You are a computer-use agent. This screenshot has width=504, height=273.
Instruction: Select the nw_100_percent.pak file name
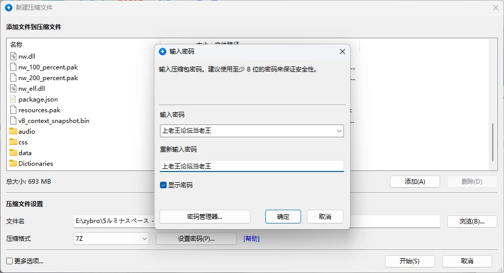pyautogui.click(x=48, y=67)
